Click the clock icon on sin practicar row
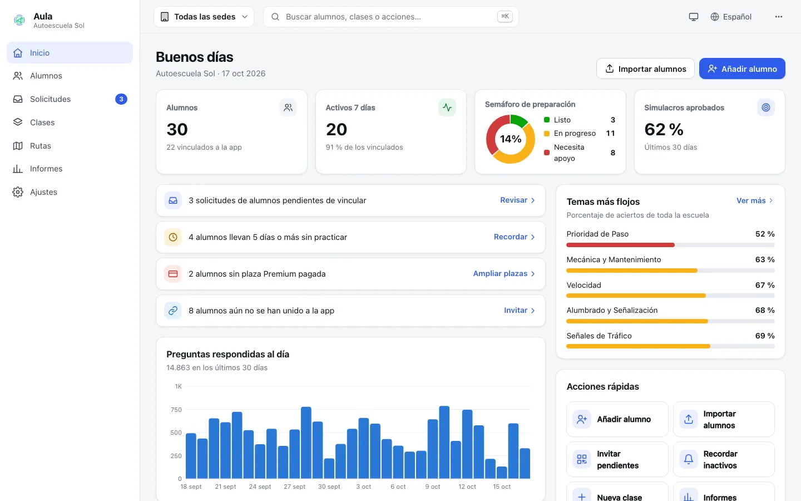 pos(173,237)
